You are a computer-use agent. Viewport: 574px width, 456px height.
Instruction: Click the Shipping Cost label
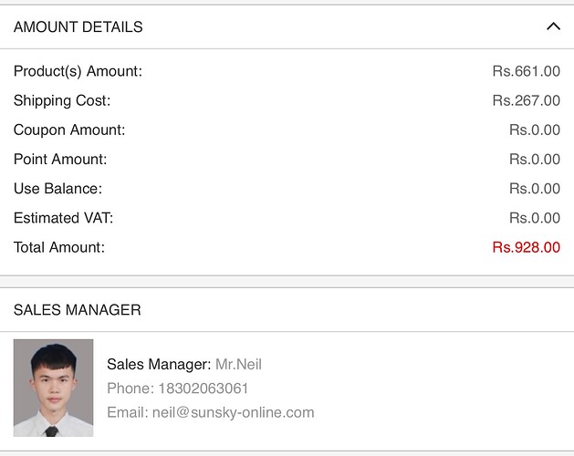62,100
